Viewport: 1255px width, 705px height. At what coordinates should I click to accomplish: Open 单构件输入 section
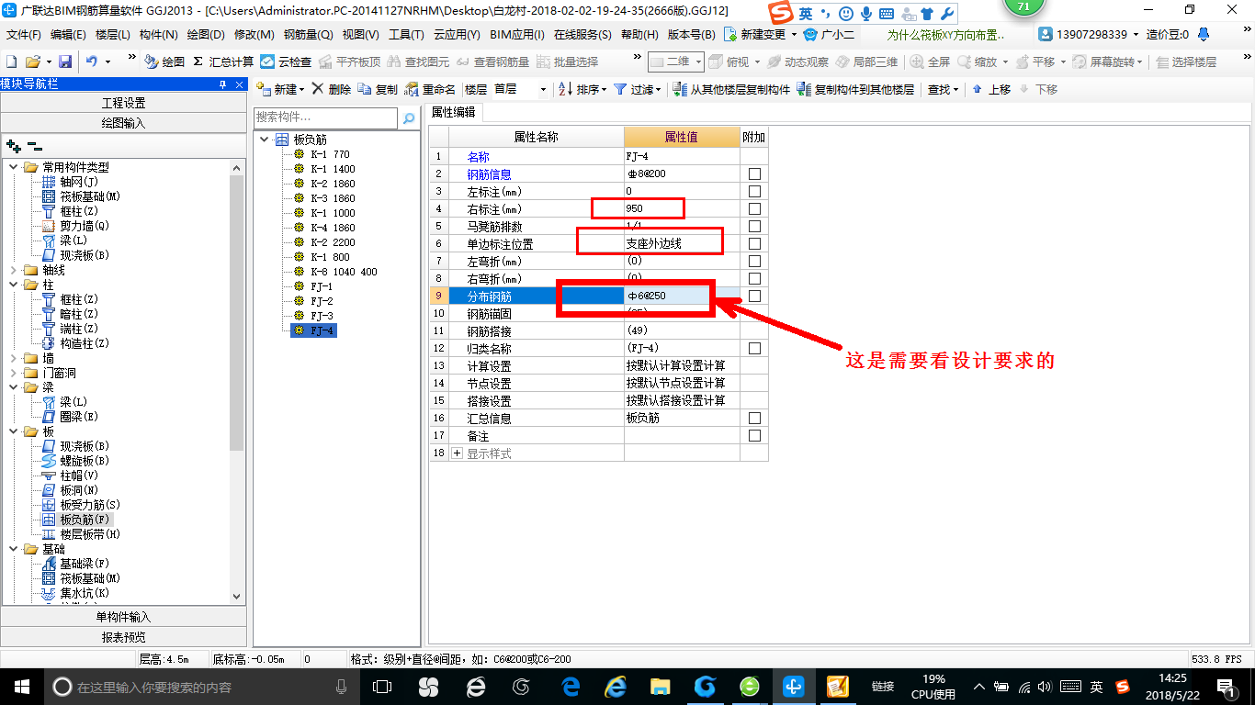click(x=123, y=617)
